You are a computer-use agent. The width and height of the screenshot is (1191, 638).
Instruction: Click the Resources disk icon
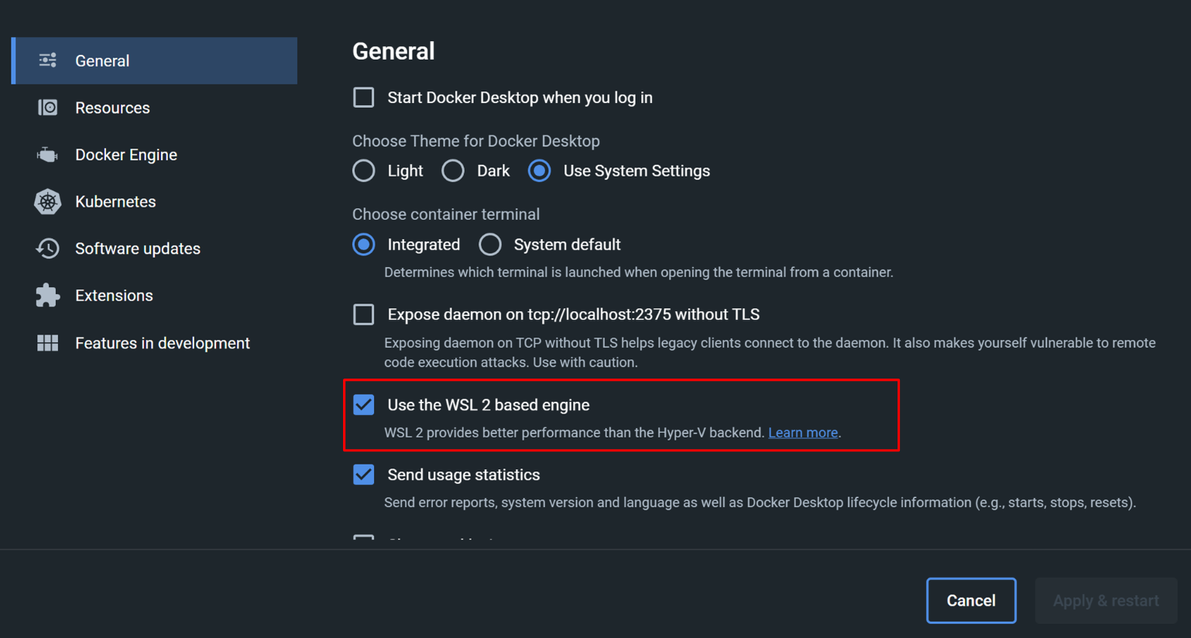coord(47,108)
